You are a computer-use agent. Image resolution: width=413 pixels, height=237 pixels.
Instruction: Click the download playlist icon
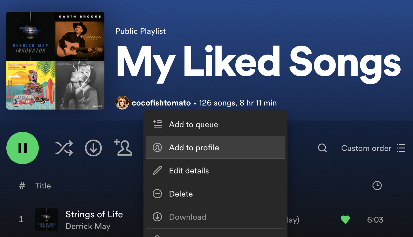pos(93,148)
